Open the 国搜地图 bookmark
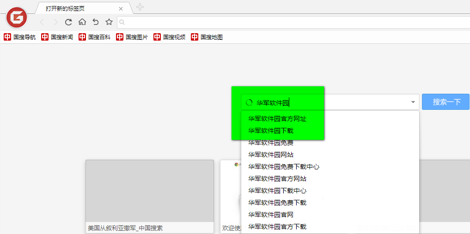The image size is (470, 234). point(207,37)
